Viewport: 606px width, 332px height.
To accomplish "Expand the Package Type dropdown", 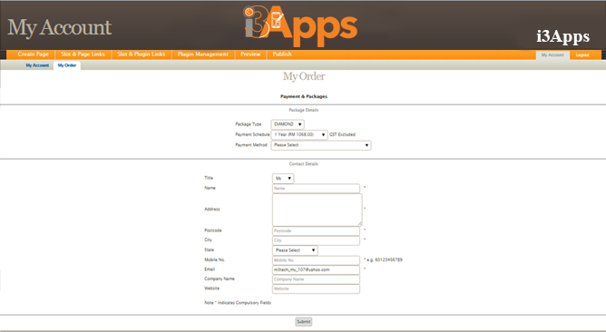I will pos(288,124).
